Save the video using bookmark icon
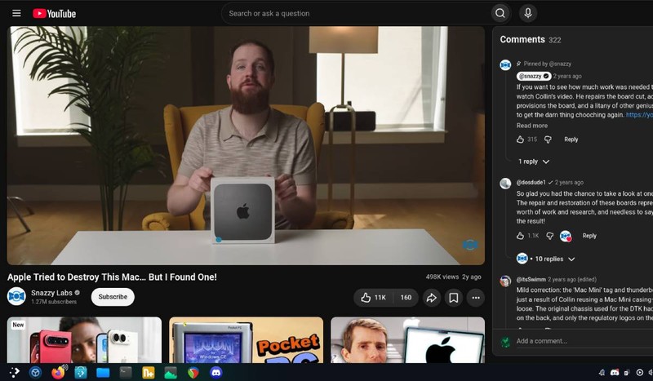 point(454,297)
